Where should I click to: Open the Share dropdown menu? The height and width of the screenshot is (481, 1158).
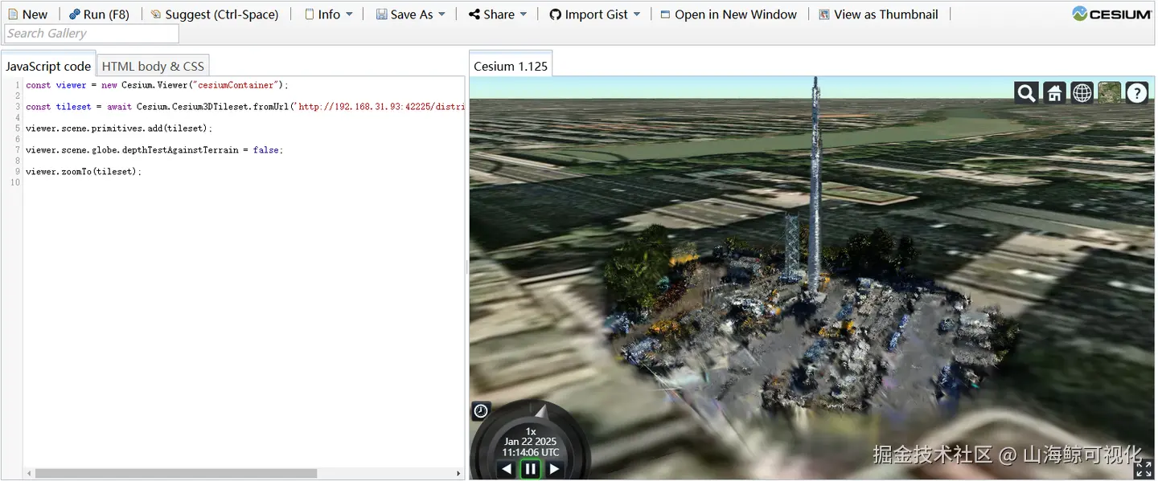498,14
